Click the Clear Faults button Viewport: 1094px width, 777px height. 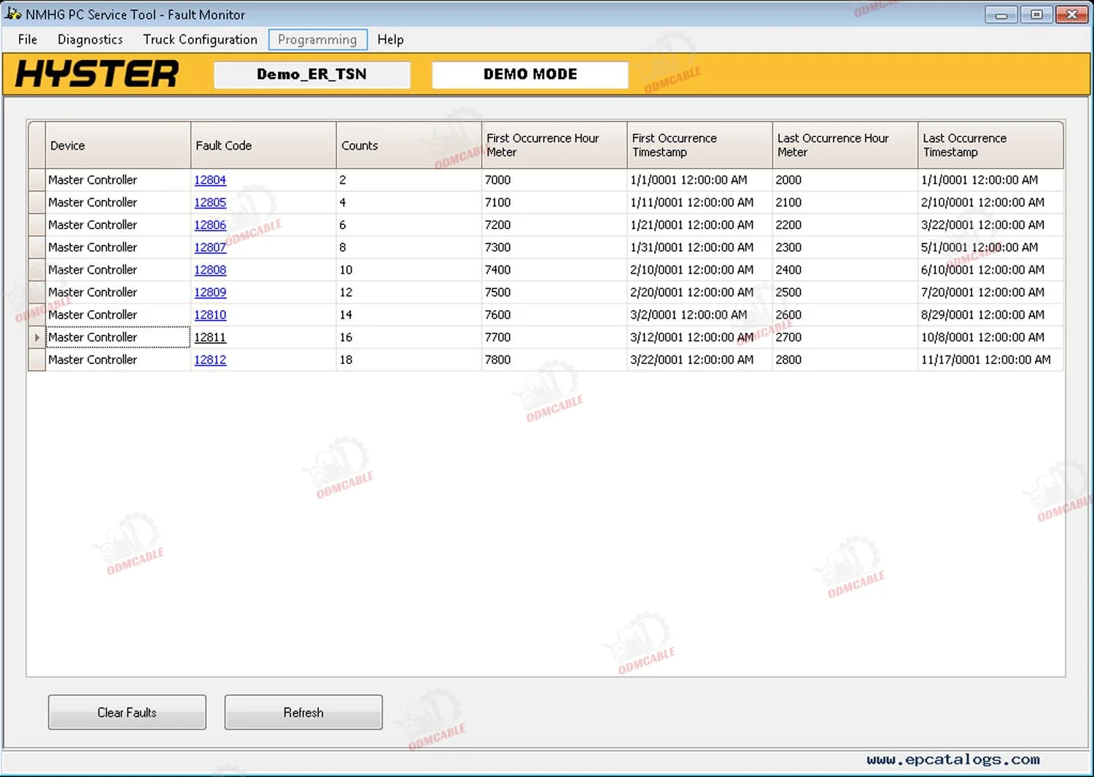[x=127, y=712]
